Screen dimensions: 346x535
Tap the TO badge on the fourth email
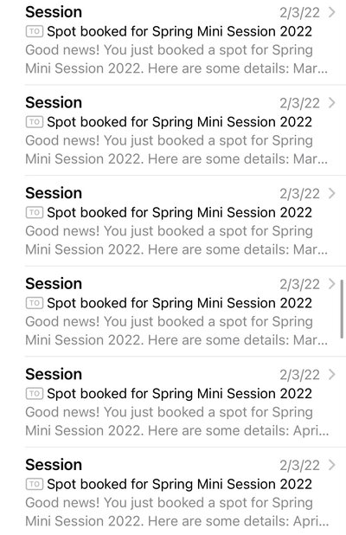35,303
